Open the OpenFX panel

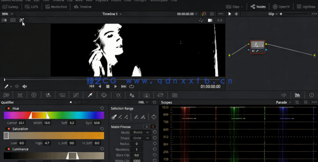(x=281, y=7)
